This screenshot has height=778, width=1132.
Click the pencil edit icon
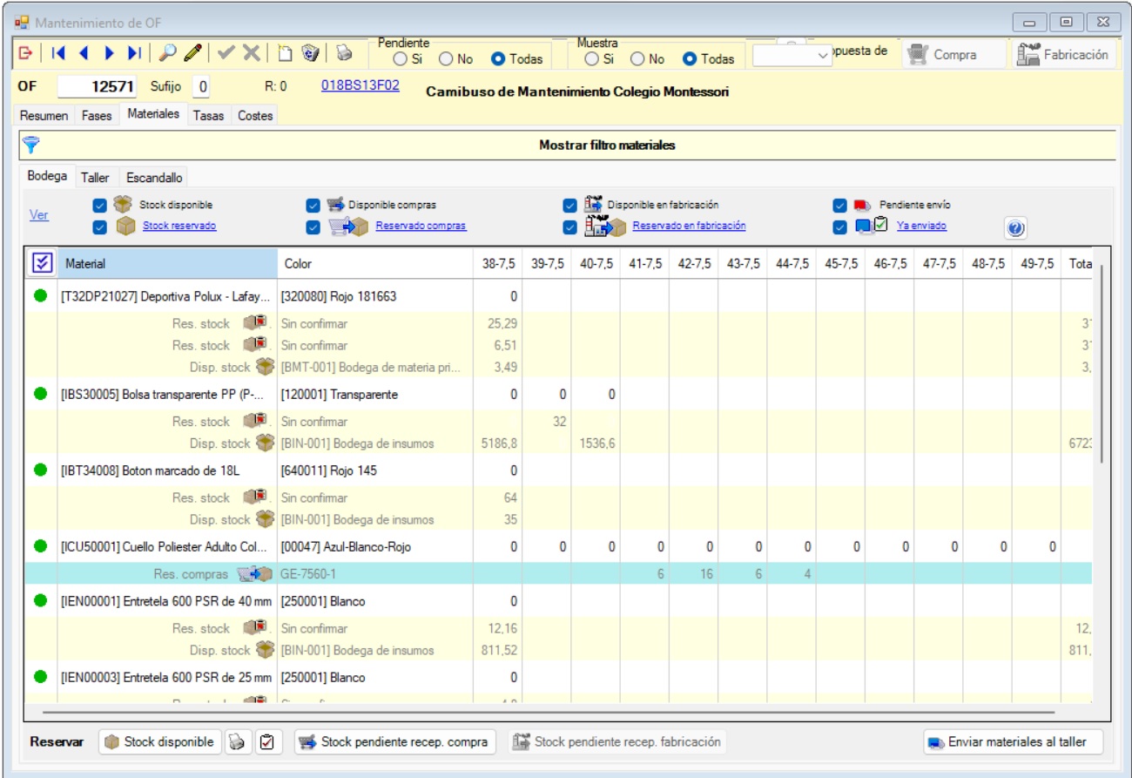(192, 53)
